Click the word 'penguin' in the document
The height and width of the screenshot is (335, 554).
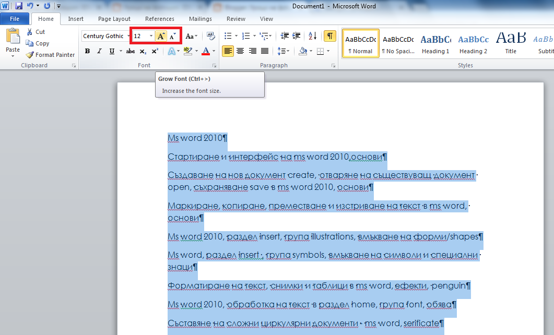(x=448, y=285)
